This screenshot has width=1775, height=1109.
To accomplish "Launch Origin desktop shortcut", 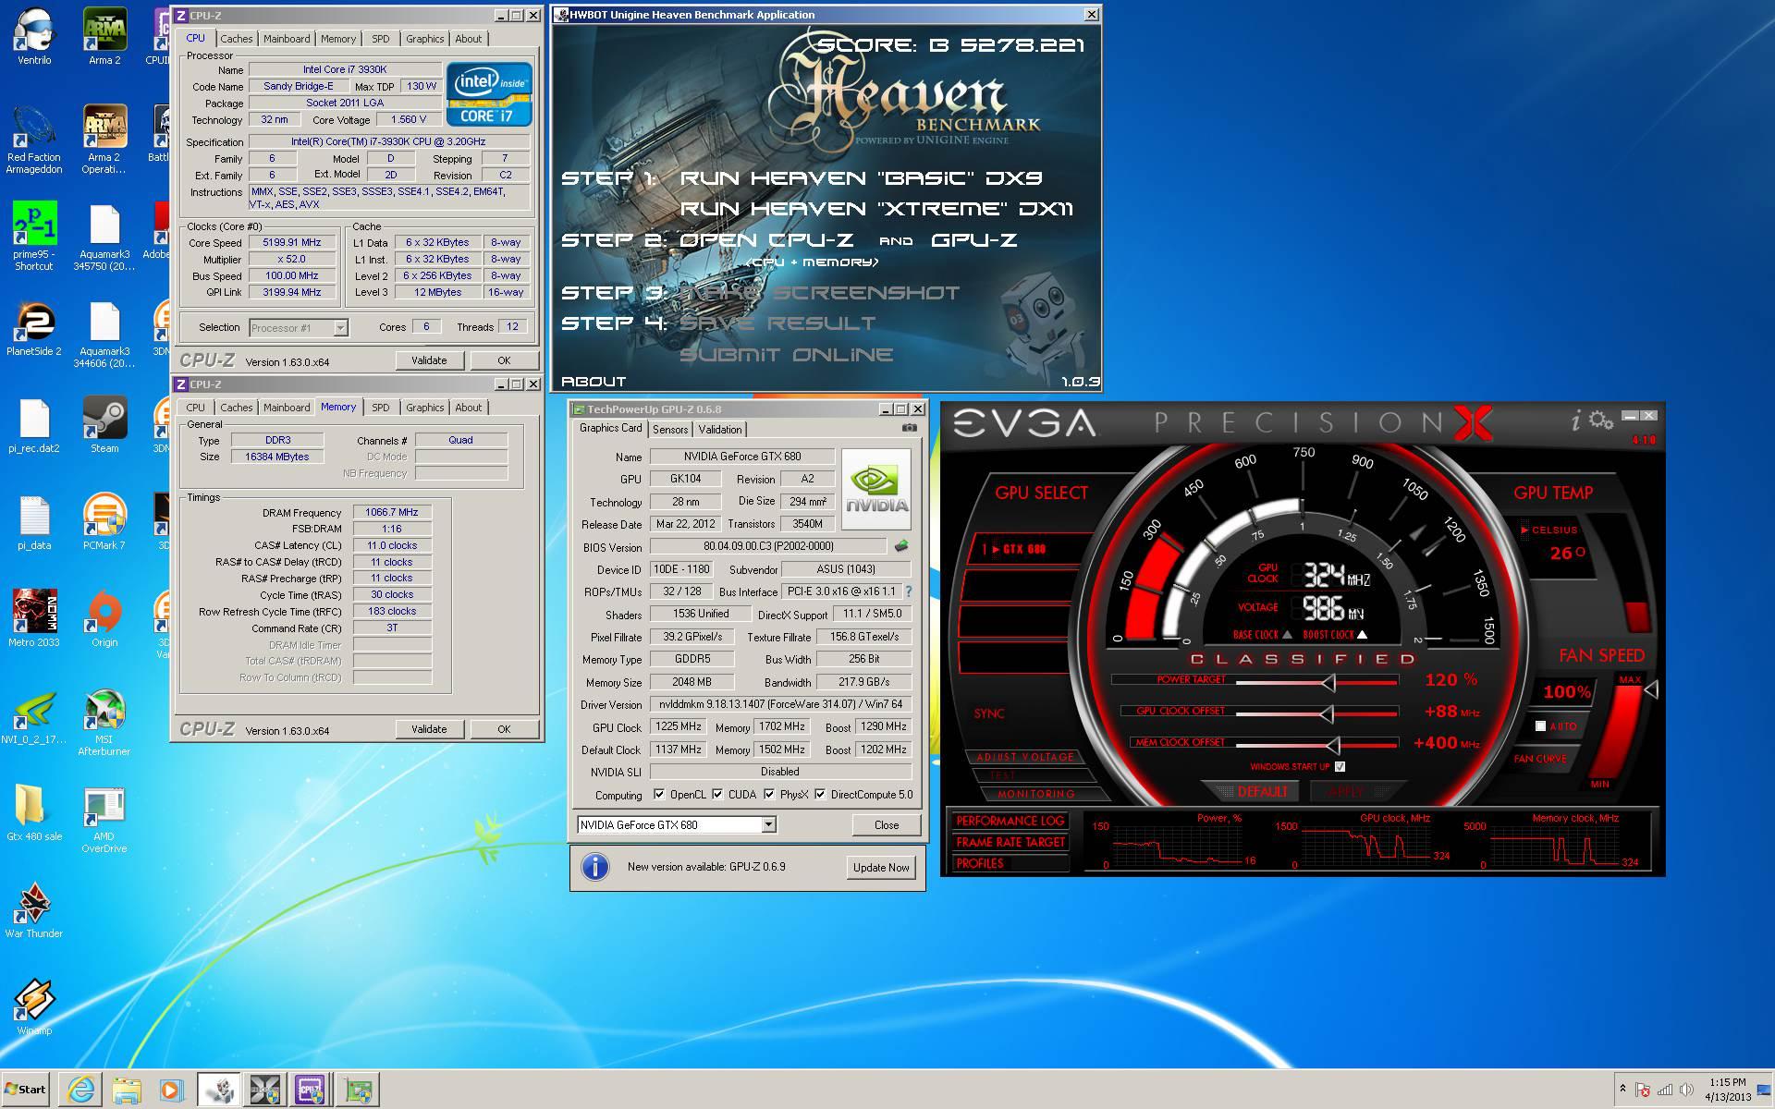I will [x=104, y=620].
